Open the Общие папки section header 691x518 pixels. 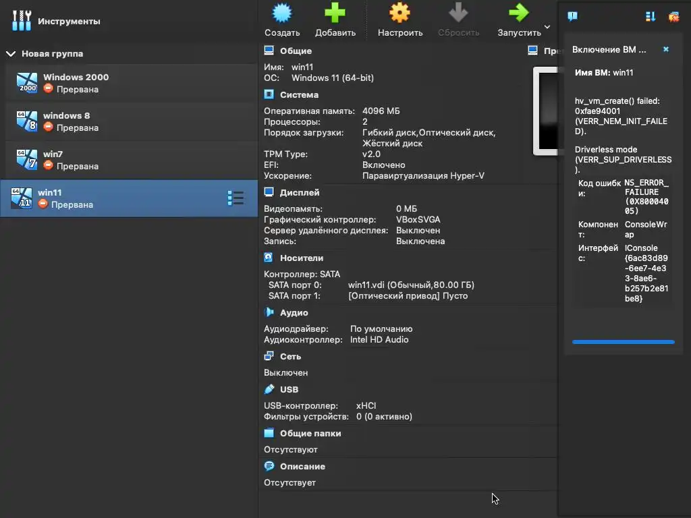310,434
